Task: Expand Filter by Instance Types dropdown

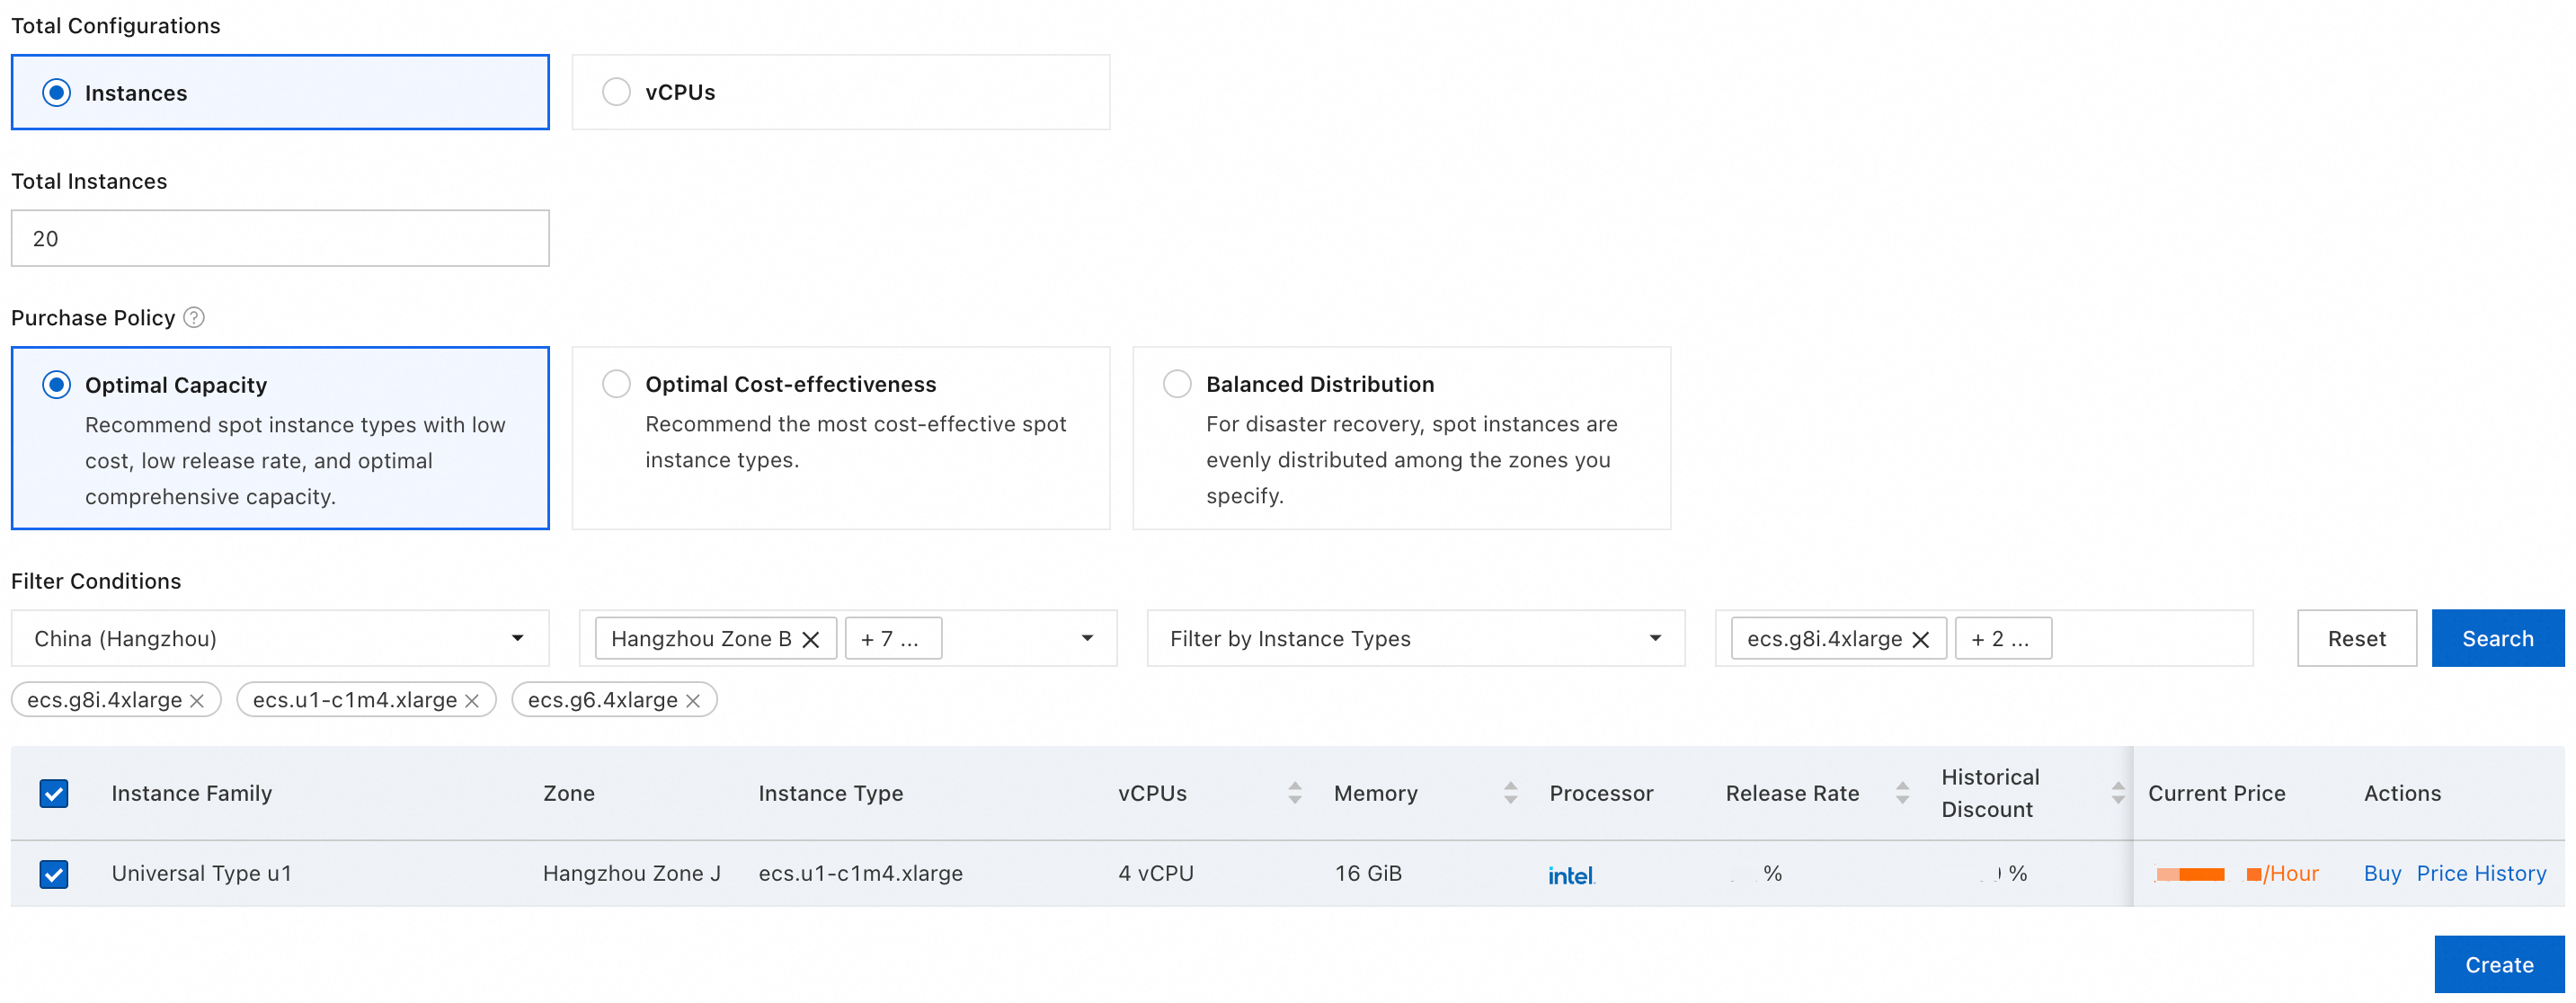Action: click(1414, 638)
